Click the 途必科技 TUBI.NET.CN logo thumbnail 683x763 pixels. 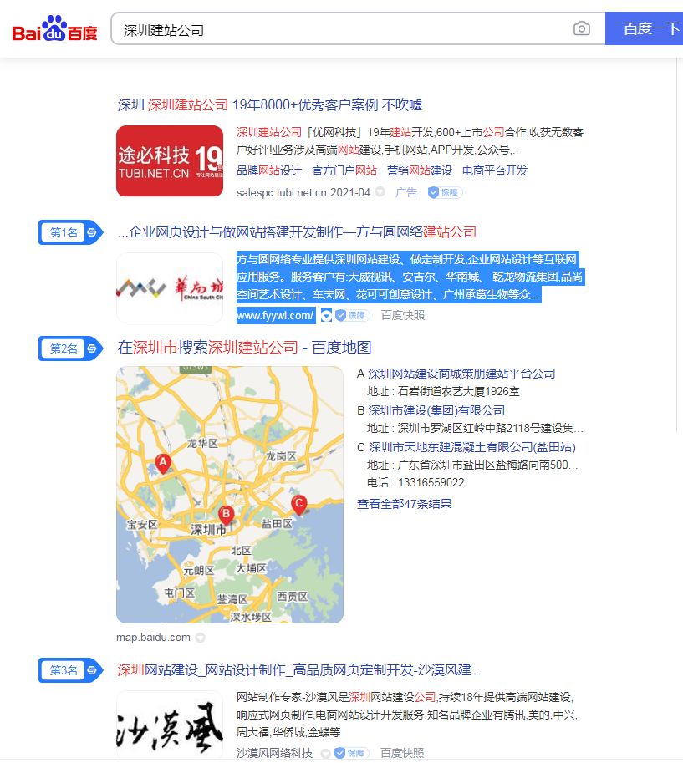coord(170,160)
